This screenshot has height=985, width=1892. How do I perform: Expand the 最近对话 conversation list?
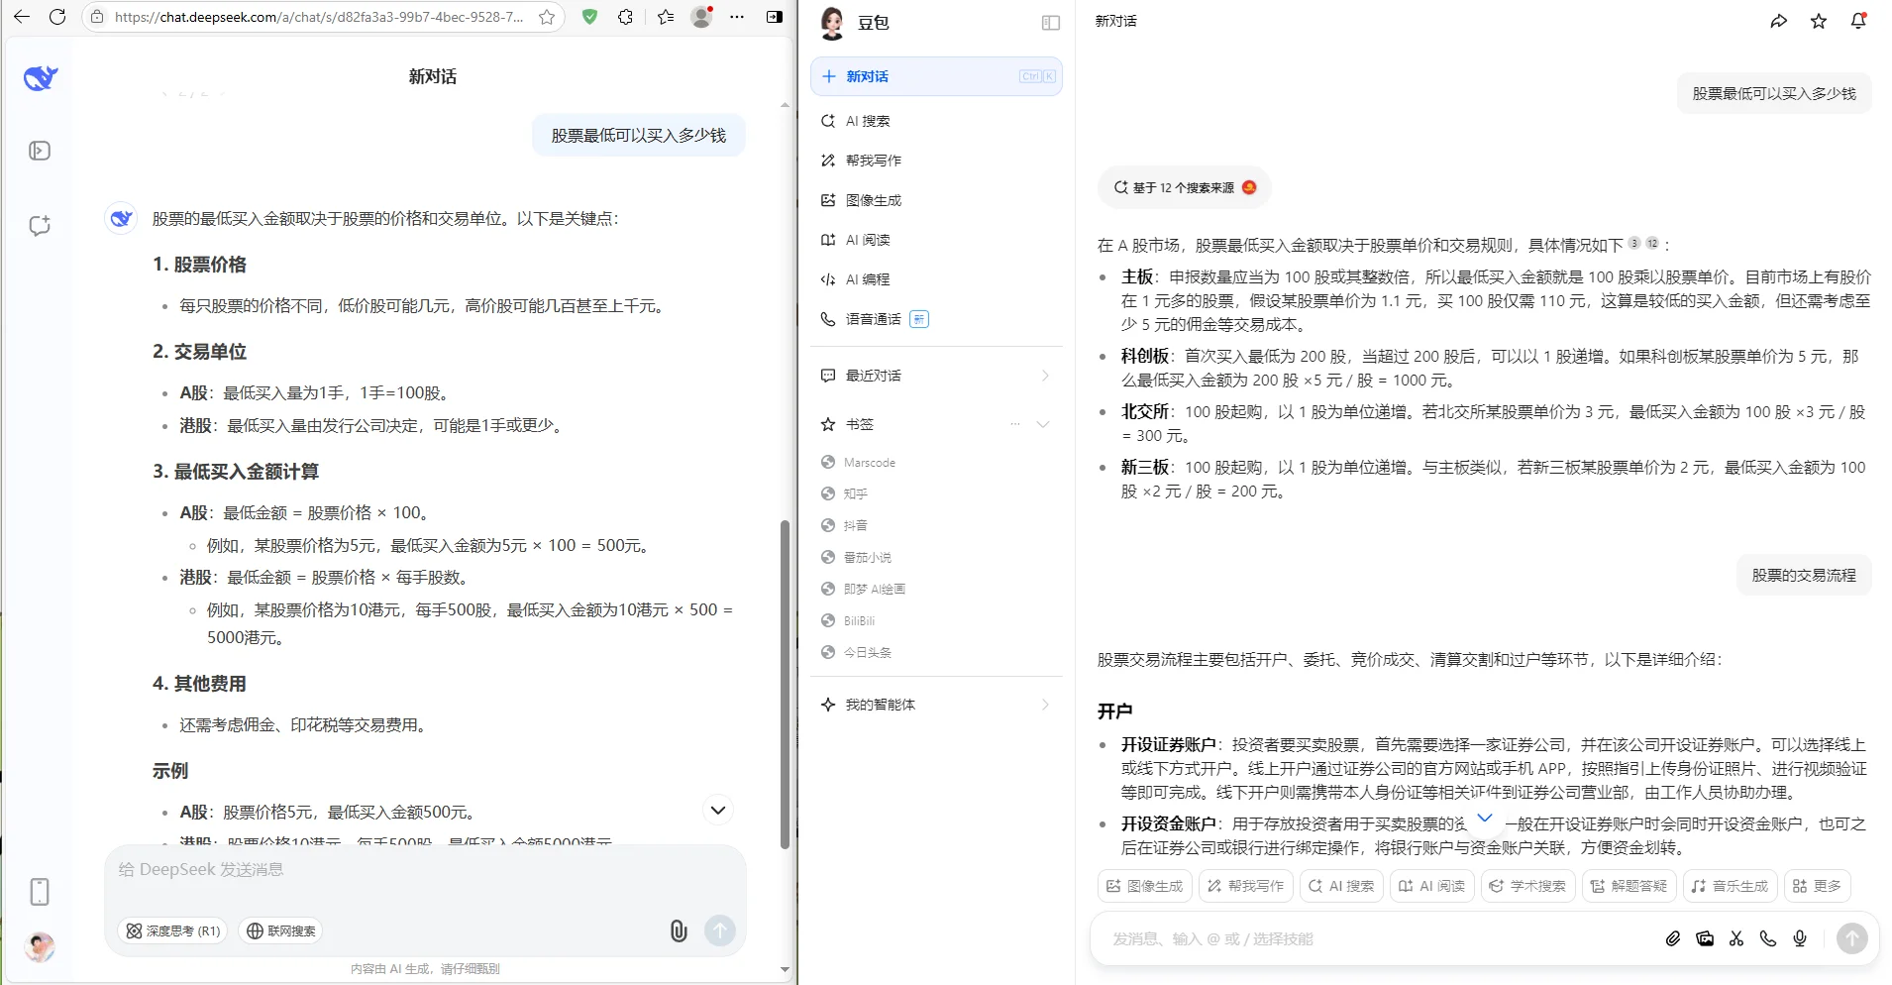click(x=1043, y=376)
